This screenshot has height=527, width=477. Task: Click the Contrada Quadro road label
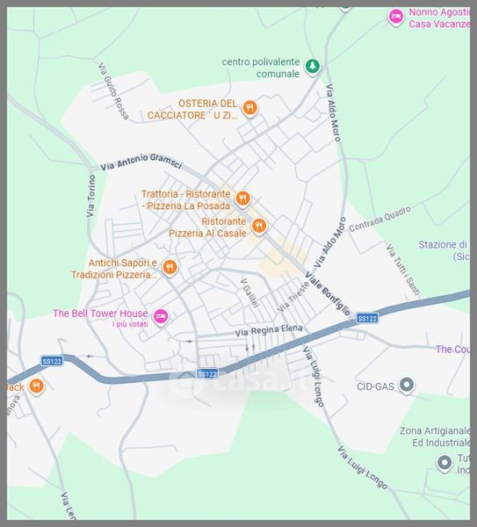tap(379, 219)
